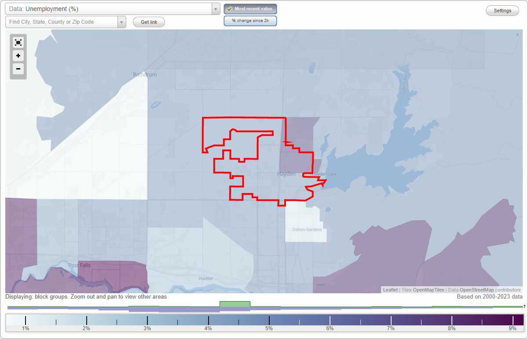This screenshot has width=528, height=339.
Task: Click the 4% mark on legend scale
Action: pos(208,328)
